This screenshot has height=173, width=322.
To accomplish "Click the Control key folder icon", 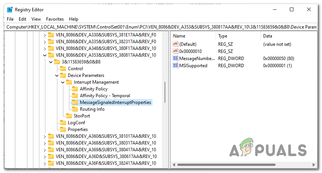I will (63, 69).
